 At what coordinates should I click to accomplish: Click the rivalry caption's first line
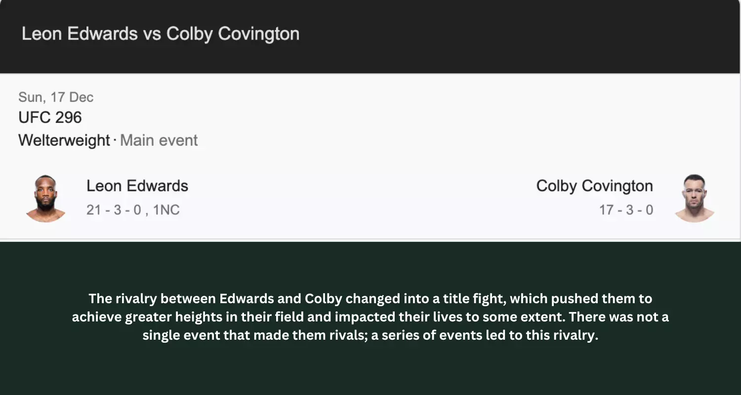click(x=370, y=299)
